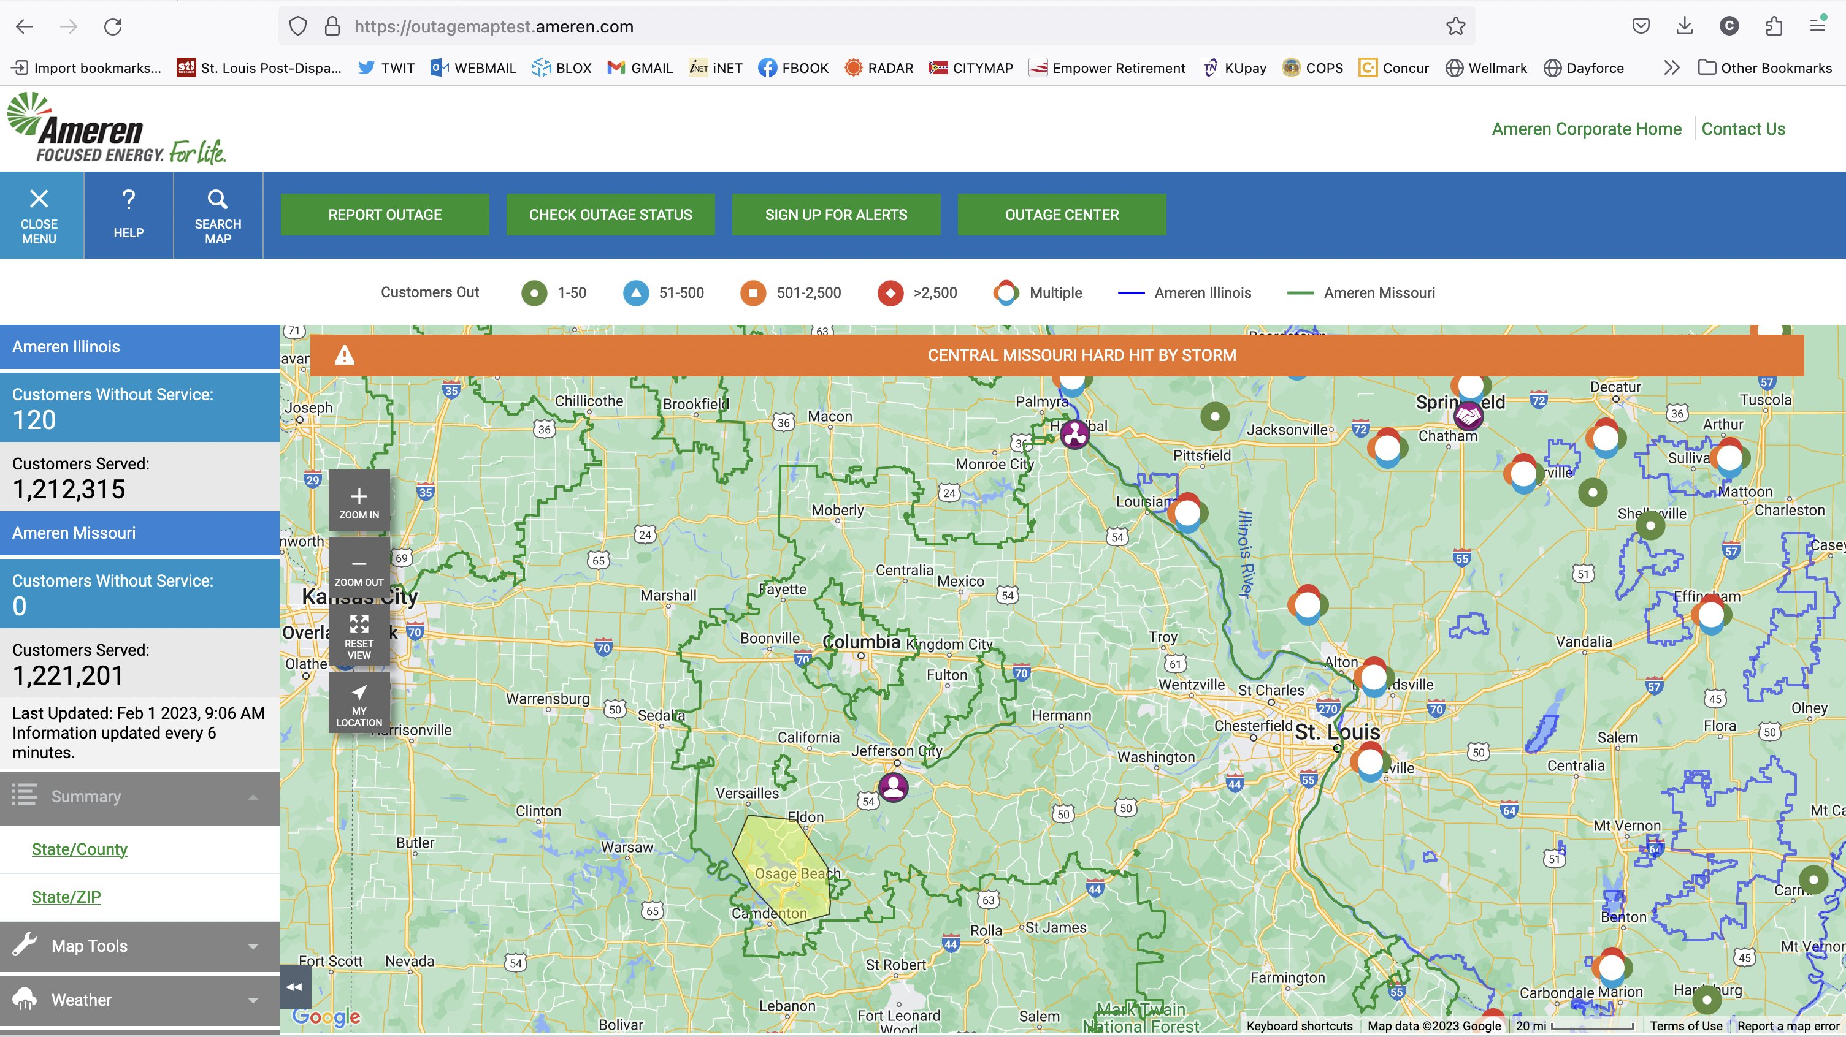Open the Terms of Use map link
Viewport: 1846px width, 1037px height.
click(1686, 1025)
